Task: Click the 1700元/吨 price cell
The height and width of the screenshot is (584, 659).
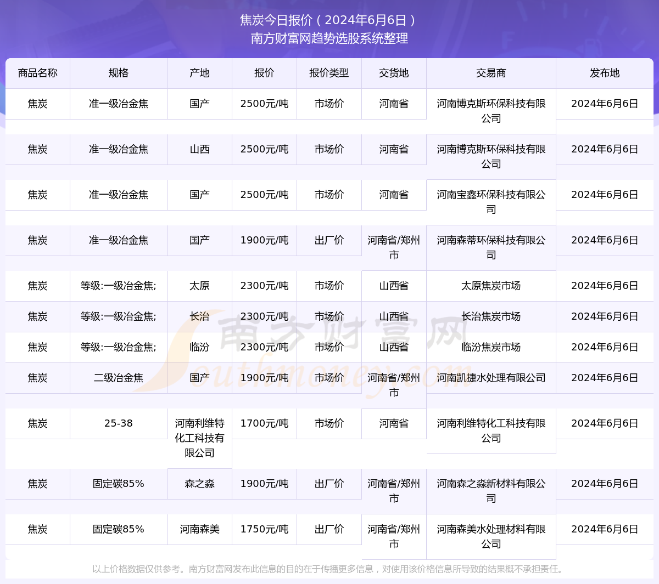Action: click(264, 423)
